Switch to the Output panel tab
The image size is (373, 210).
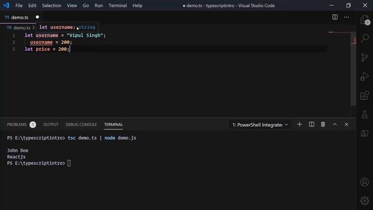point(51,124)
